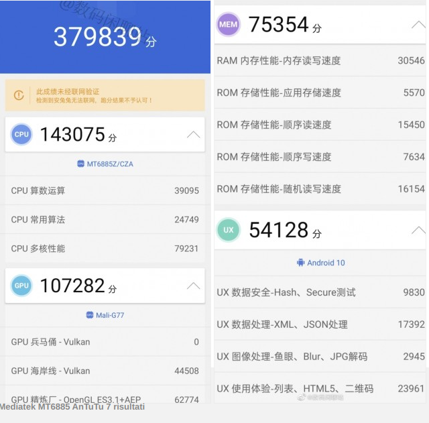Screen dimensions: 429x423
Task: Select the RAM 内存性能-内存读写速度 row
Action: pyautogui.click(x=320, y=60)
